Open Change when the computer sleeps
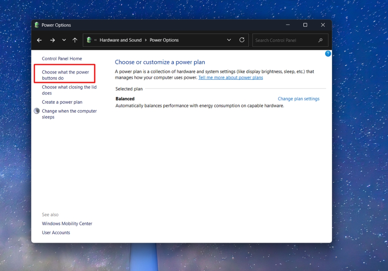Image resolution: width=388 pixels, height=271 pixels. [69, 114]
